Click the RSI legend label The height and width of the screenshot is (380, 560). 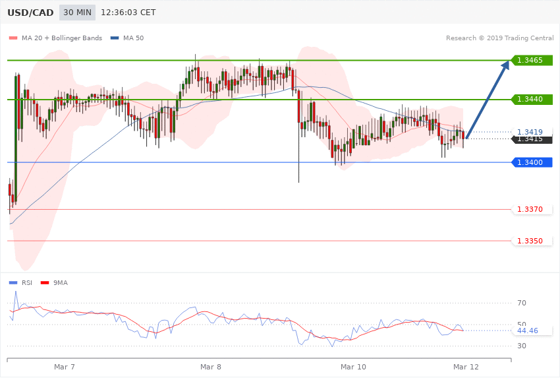point(27,283)
